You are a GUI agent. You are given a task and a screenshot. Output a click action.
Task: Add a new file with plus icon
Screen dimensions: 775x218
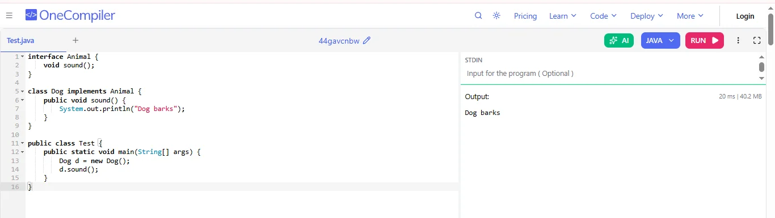[75, 40]
